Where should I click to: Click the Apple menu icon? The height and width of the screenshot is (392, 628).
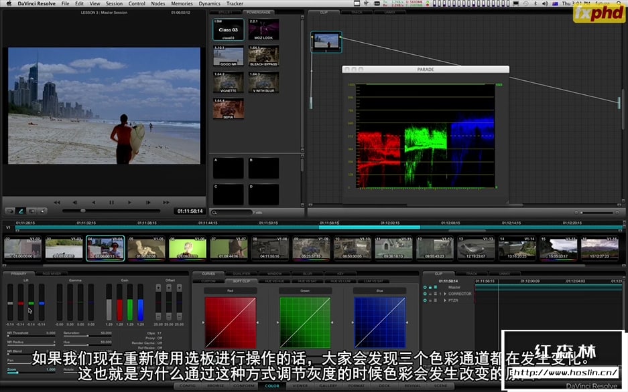click(x=9, y=3)
